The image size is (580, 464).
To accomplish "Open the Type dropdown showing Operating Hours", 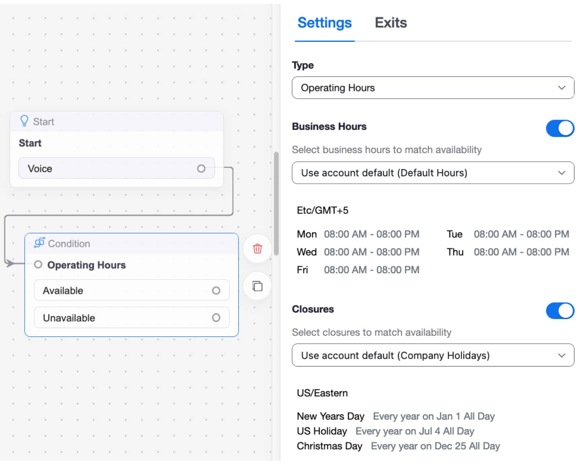I will tap(432, 88).
